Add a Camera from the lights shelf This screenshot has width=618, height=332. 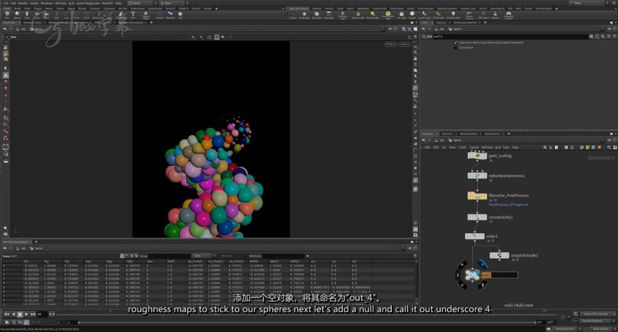[x=293, y=15]
